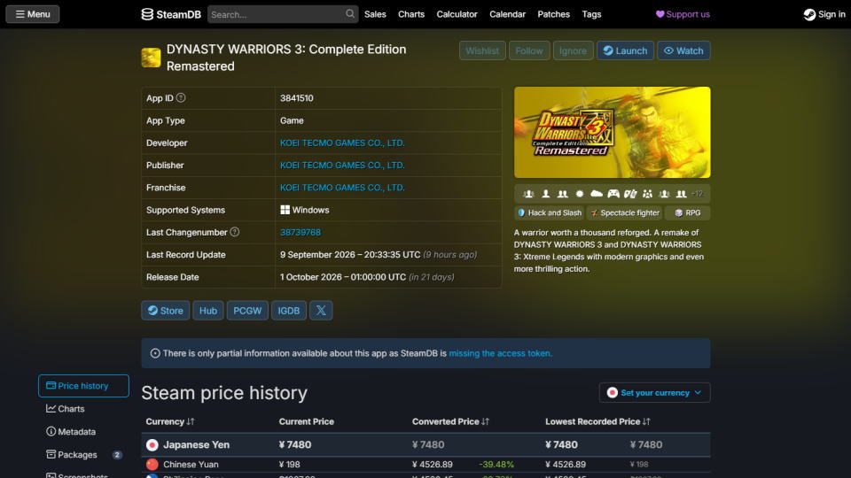Select the Chinese Yuan currency row
The width and height of the screenshot is (851, 478).
425,465
